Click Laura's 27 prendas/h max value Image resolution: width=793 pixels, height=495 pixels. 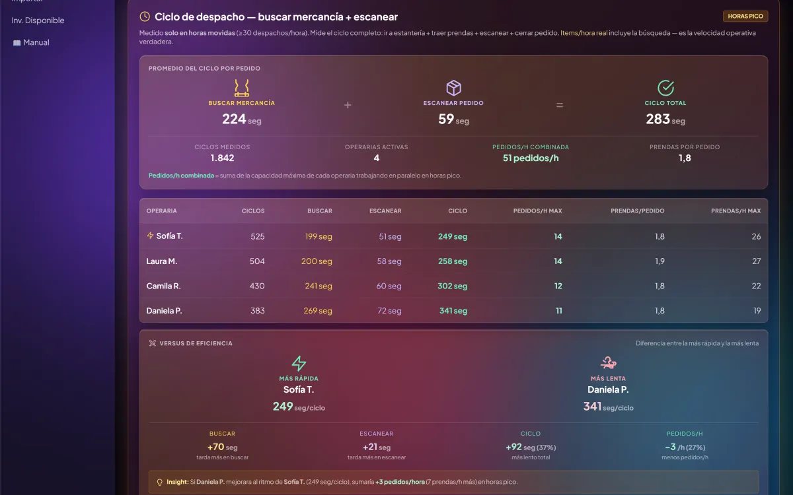click(x=757, y=261)
